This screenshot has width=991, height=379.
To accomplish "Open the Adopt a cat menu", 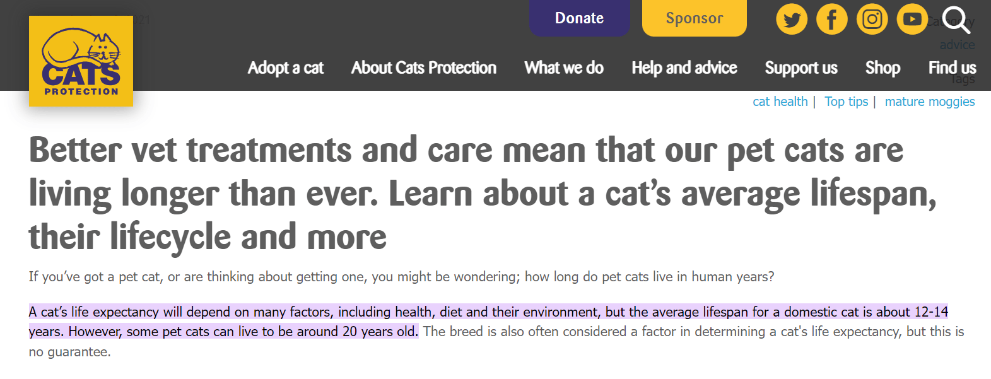I will click(286, 67).
